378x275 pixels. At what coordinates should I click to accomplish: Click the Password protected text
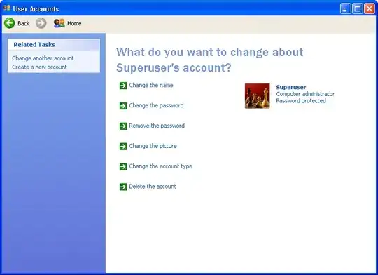coord(301,101)
